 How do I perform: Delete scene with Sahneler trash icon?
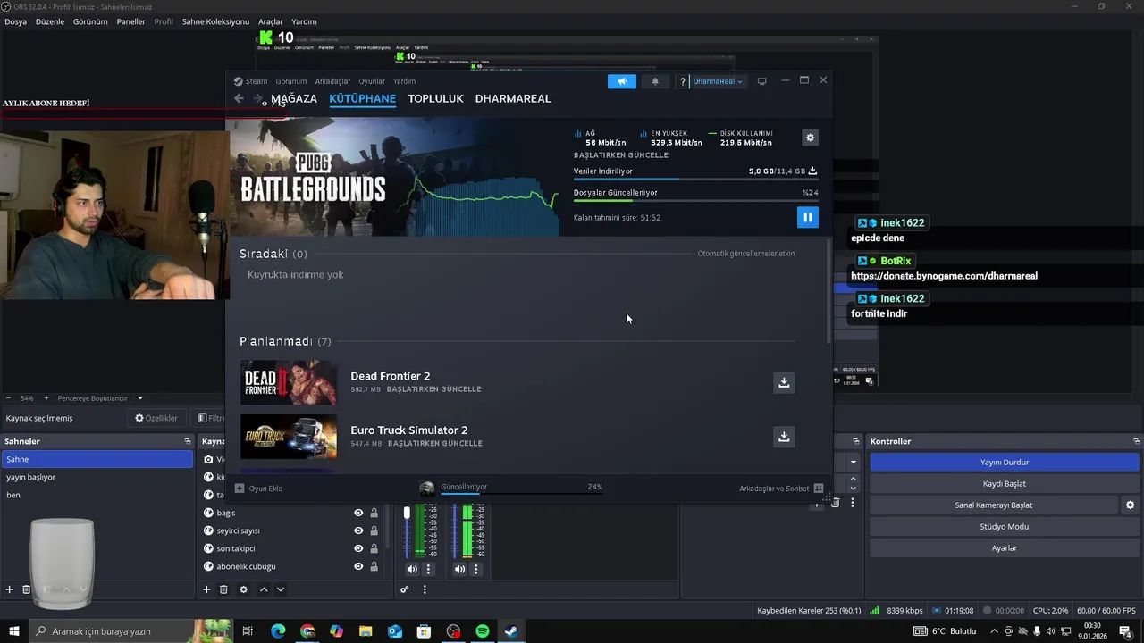tap(27, 589)
